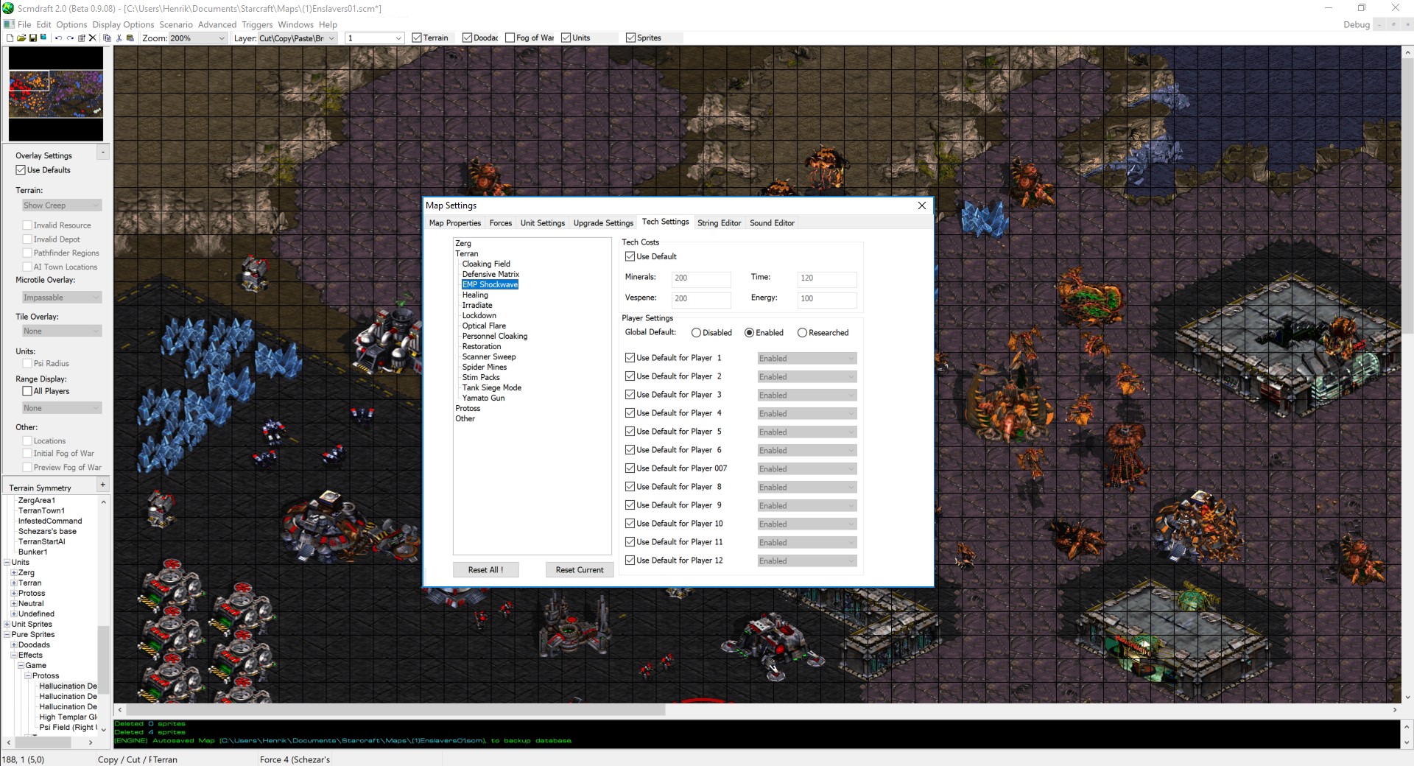This screenshot has width=1414, height=766.
Task: Close the Map Settings dialog
Action: 922,205
